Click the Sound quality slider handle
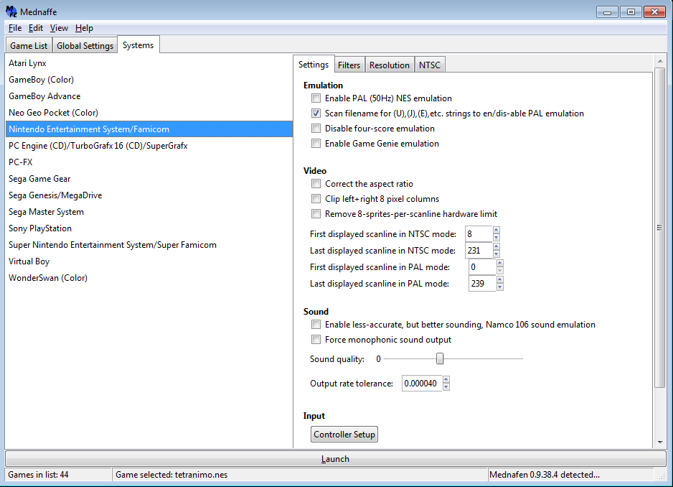The height and width of the screenshot is (487, 673). 440,358
